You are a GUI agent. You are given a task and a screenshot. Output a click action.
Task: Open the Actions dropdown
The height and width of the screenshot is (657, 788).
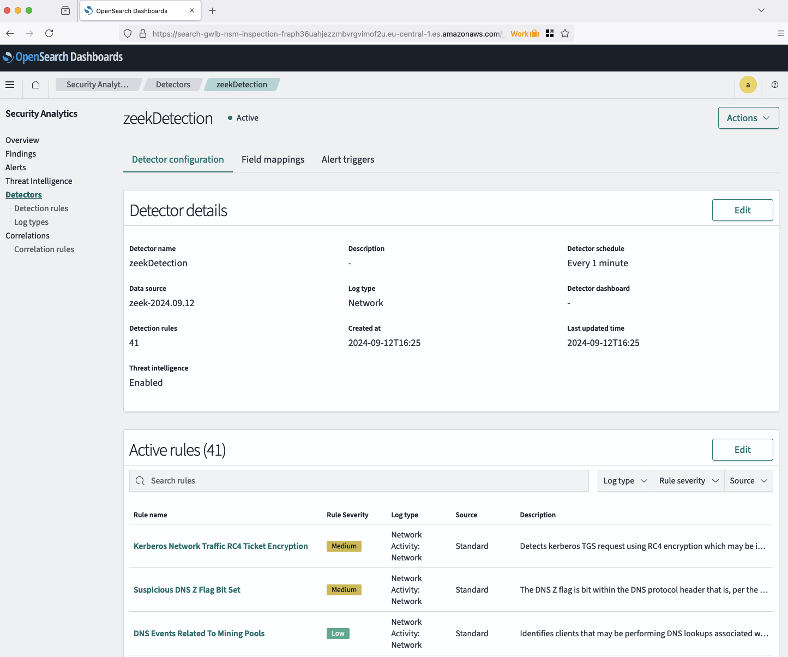pyautogui.click(x=748, y=118)
